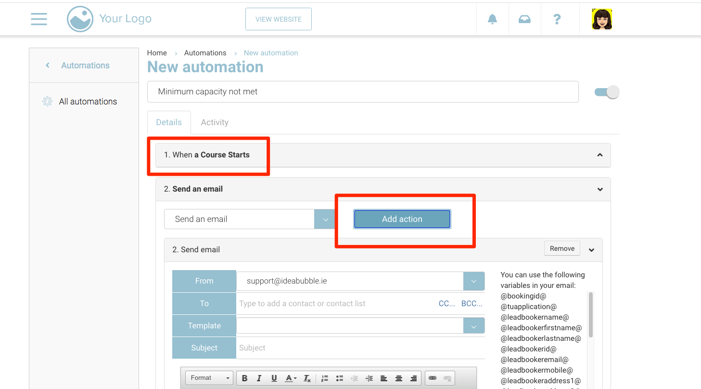Click the help question mark icon
This screenshot has height=389, width=701.
pyautogui.click(x=557, y=19)
